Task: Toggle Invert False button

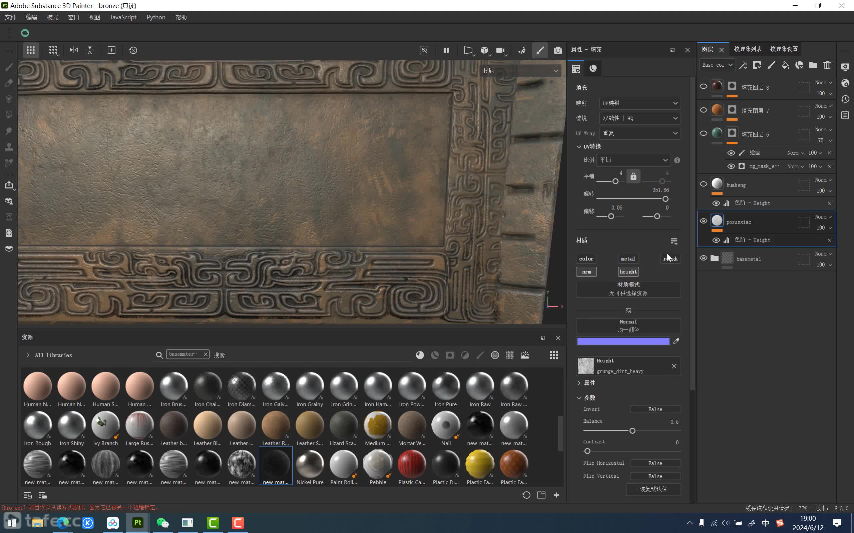Action: coord(655,409)
